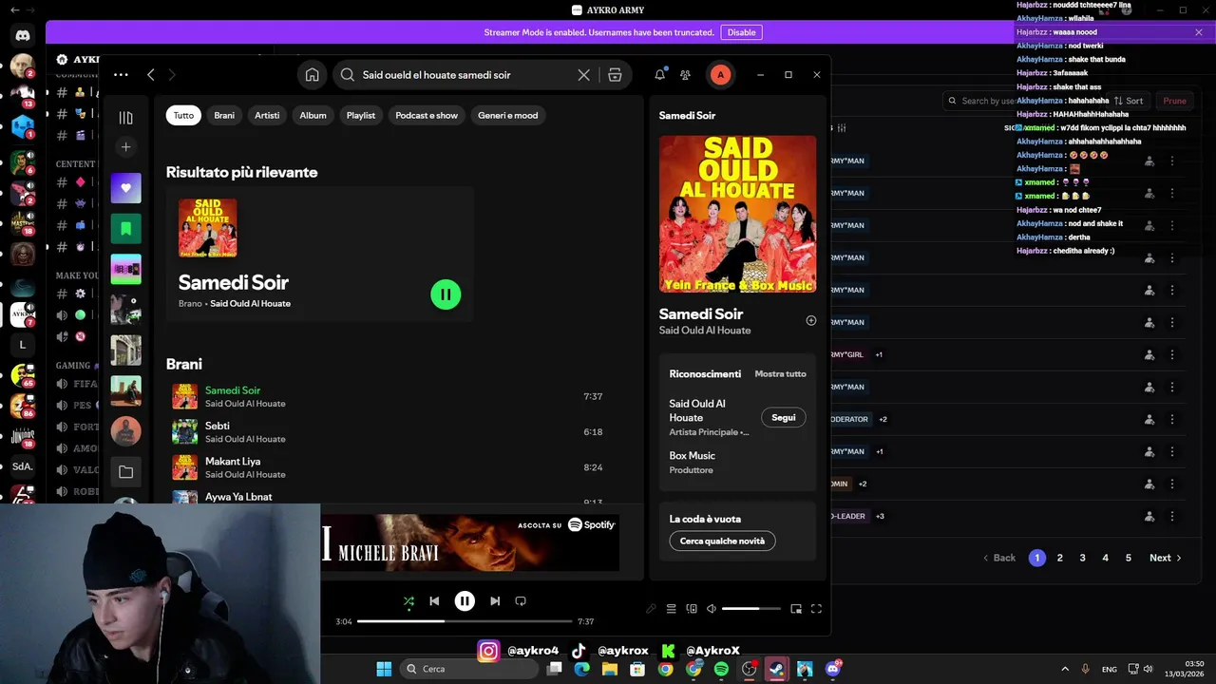Open Spotify notifications bell
The width and height of the screenshot is (1216, 684).
tap(659, 74)
